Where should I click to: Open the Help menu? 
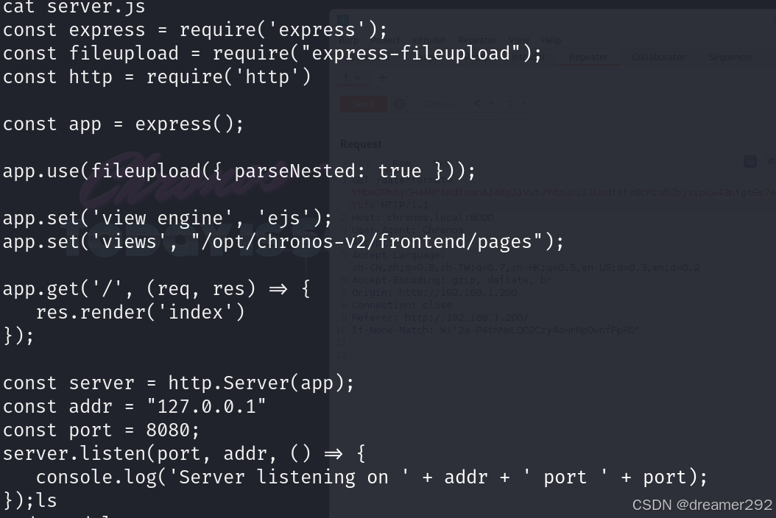click(551, 40)
